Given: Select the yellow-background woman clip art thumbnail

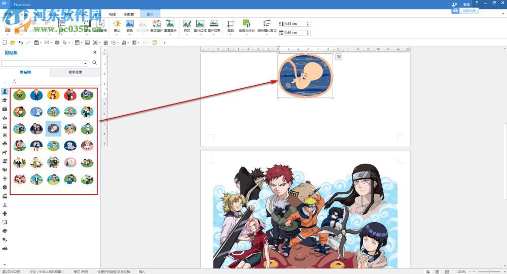Looking at the screenshot, I should (53, 95).
